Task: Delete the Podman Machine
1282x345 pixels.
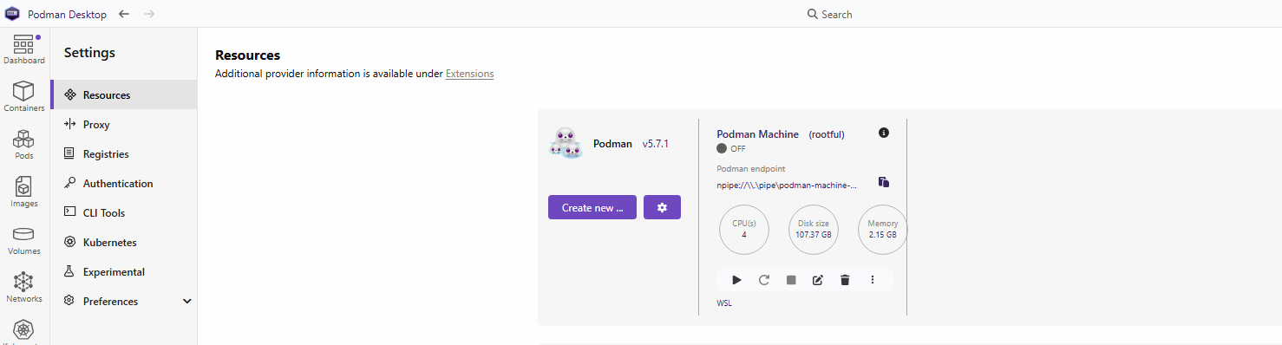Action: 845,280
